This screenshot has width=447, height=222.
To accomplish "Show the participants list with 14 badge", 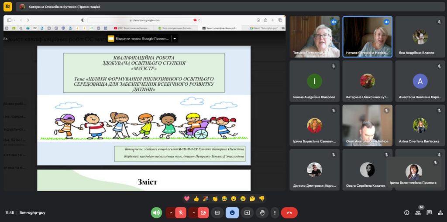I will click(418, 212).
